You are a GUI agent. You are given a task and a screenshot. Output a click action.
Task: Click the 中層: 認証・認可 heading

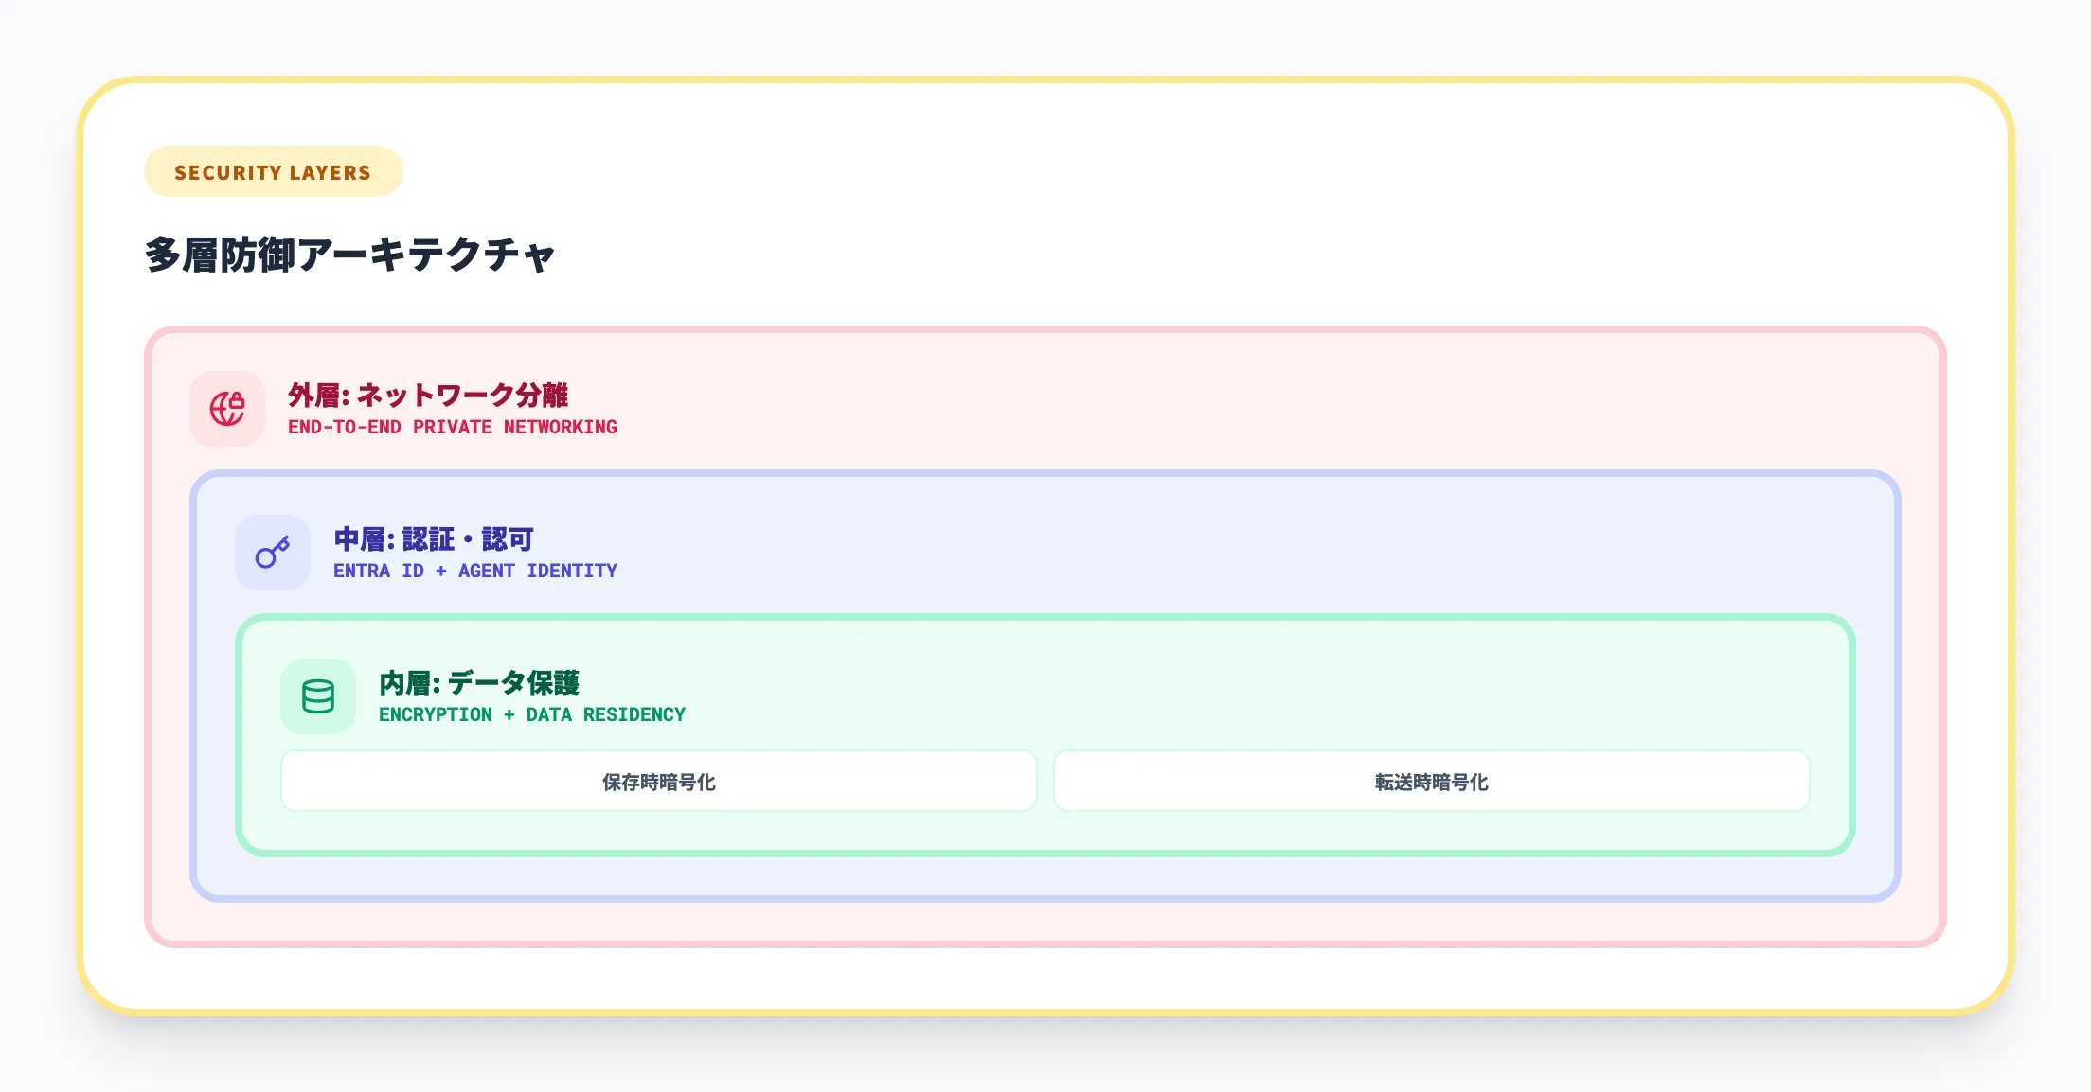tap(434, 539)
